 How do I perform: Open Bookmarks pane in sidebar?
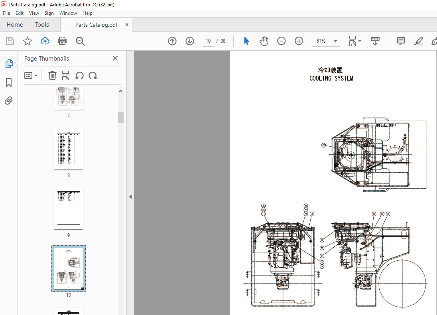(x=9, y=83)
